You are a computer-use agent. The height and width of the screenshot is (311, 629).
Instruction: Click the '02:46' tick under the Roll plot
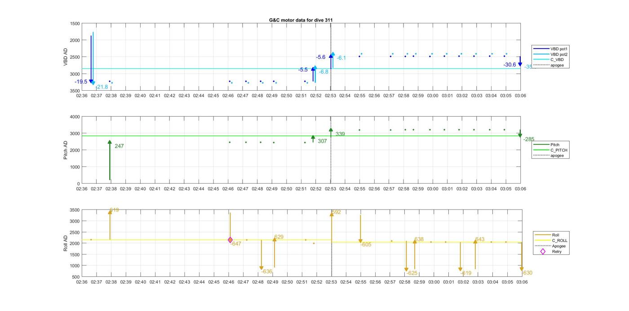tap(228, 282)
